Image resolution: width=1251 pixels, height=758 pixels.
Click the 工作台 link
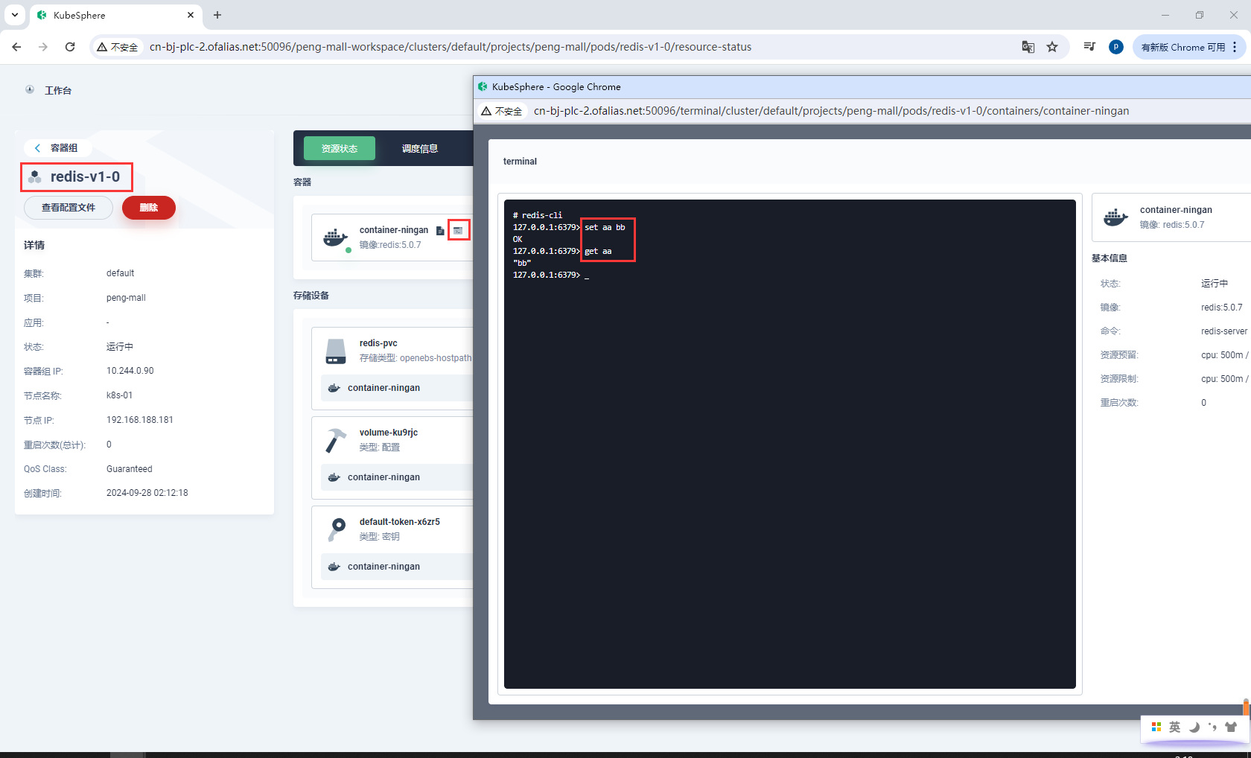tap(58, 90)
